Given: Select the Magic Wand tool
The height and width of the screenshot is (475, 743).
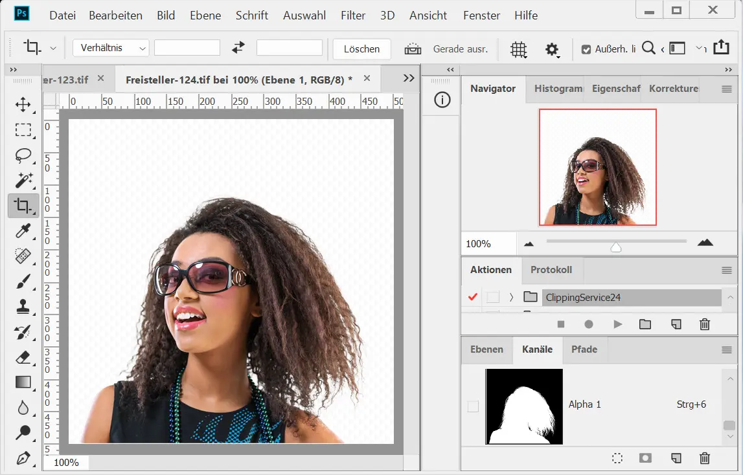Looking at the screenshot, I should pos(23,181).
